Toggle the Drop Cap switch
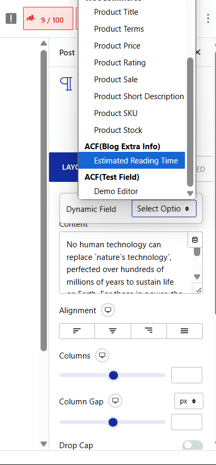216x465 pixels. pos(193,445)
